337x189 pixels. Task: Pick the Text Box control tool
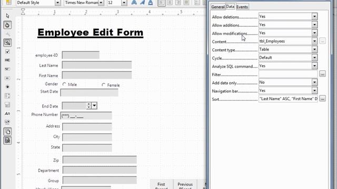tap(7, 60)
